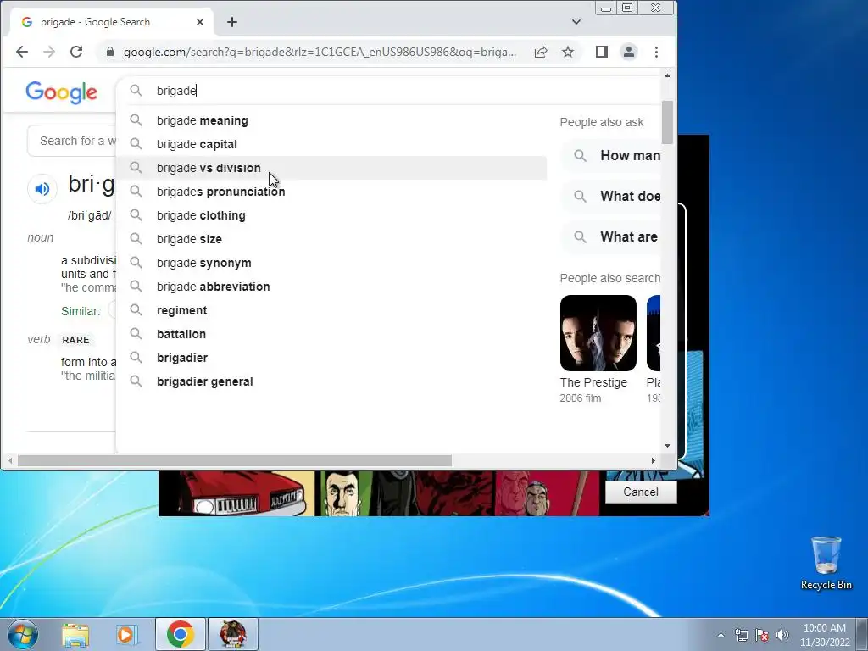Share this page using the share icon
The width and height of the screenshot is (868, 651).
pos(541,52)
